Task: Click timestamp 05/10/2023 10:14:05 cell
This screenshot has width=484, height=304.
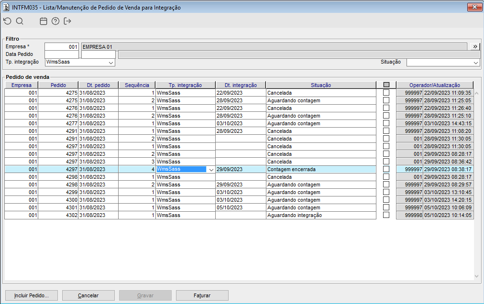Action: click(448, 216)
